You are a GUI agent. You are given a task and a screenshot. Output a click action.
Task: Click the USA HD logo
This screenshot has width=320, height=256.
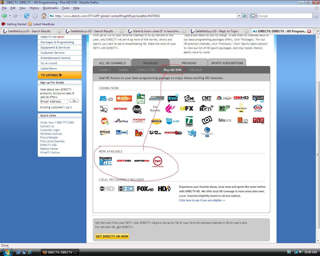pos(155,132)
